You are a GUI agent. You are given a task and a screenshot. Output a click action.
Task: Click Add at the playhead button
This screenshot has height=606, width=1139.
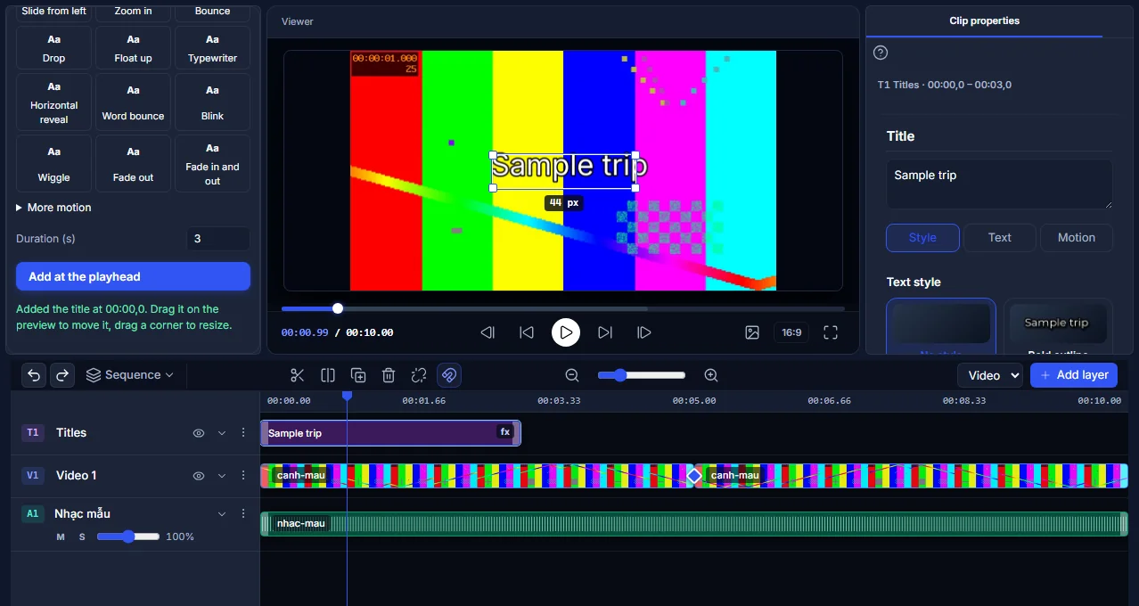tap(133, 276)
